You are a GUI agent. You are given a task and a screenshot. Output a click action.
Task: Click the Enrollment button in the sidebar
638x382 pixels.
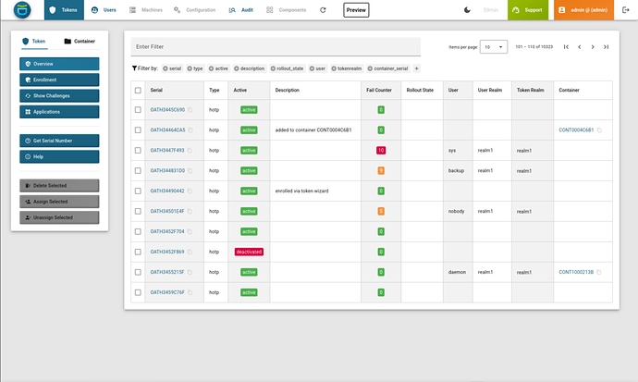(58, 80)
